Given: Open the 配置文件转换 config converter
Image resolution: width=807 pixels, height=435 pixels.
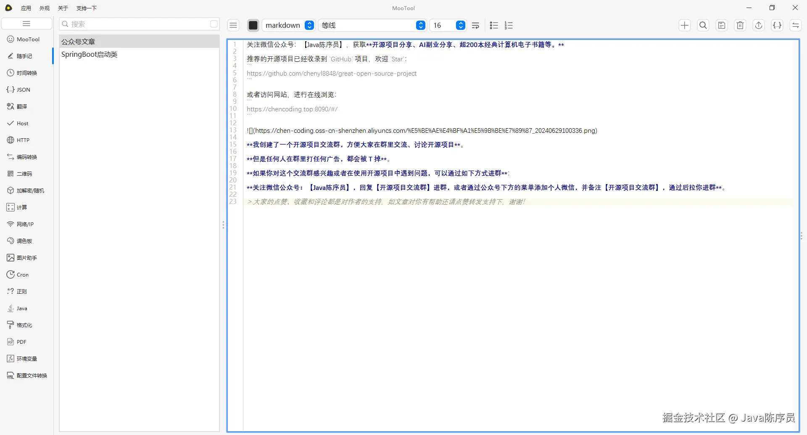Looking at the screenshot, I should point(27,376).
